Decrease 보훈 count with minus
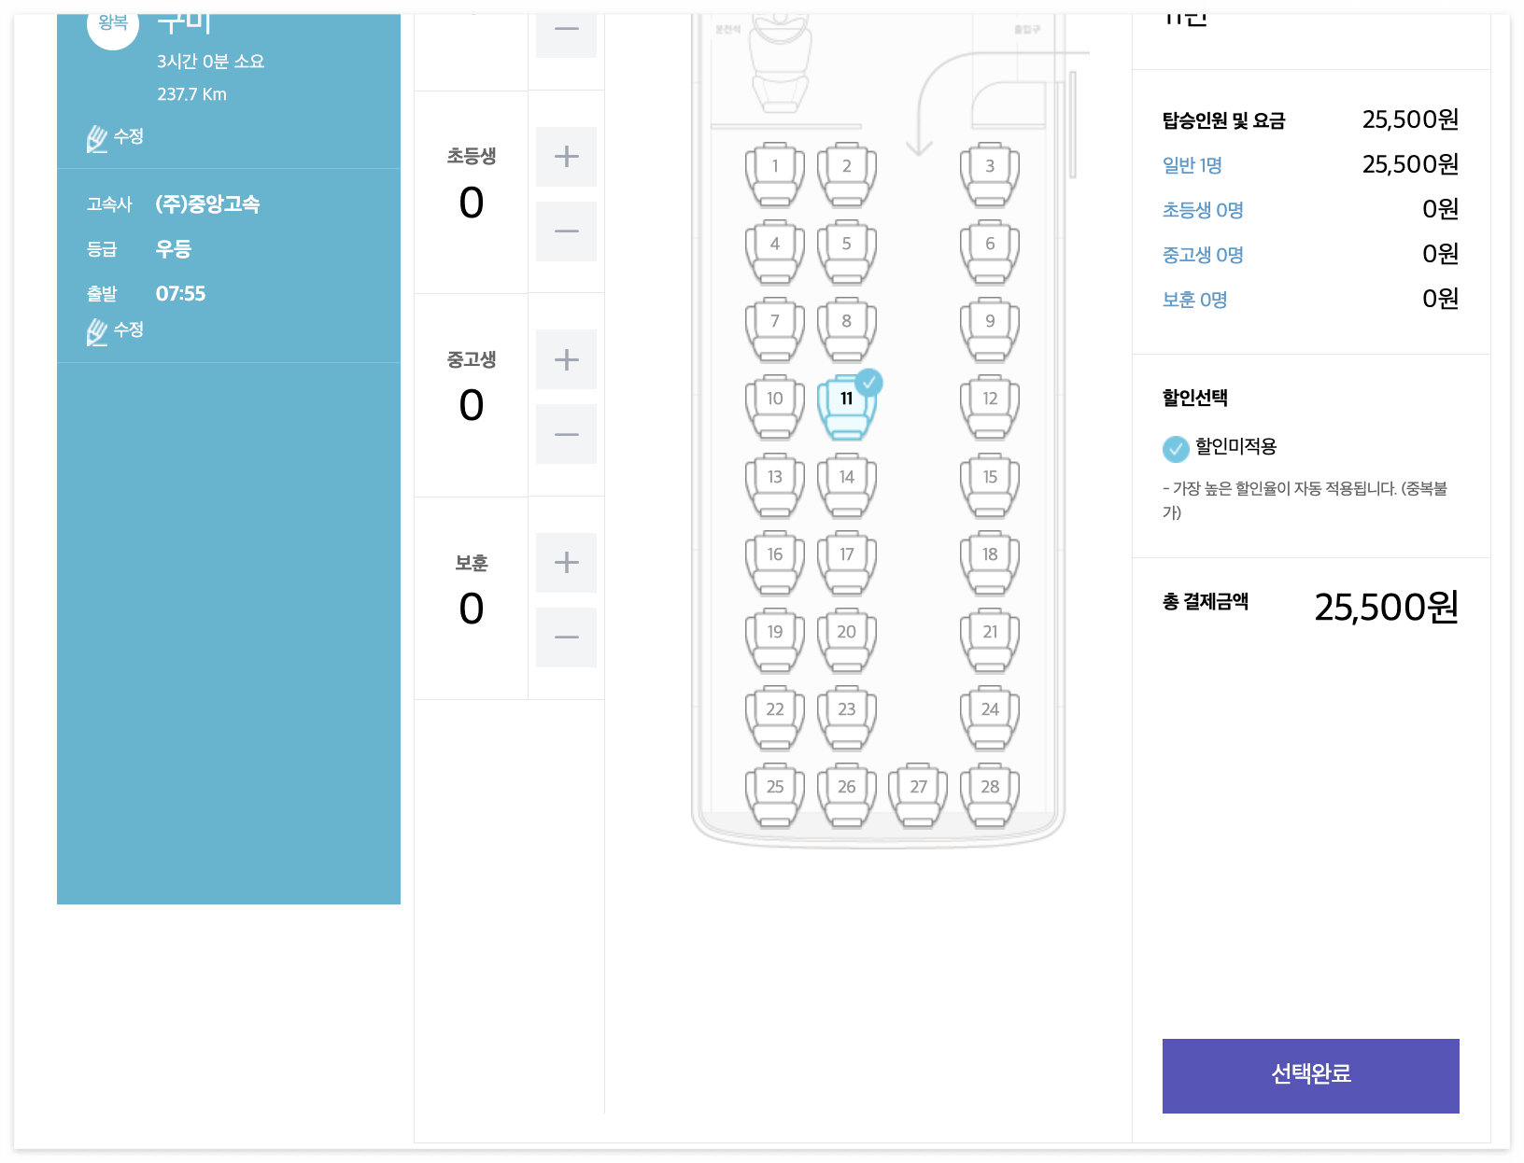 point(566,637)
